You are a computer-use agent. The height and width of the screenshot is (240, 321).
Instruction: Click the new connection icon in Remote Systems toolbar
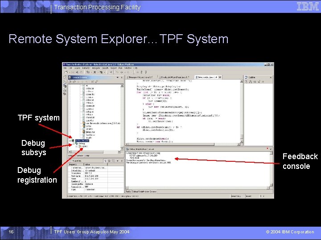click(70, 82)
